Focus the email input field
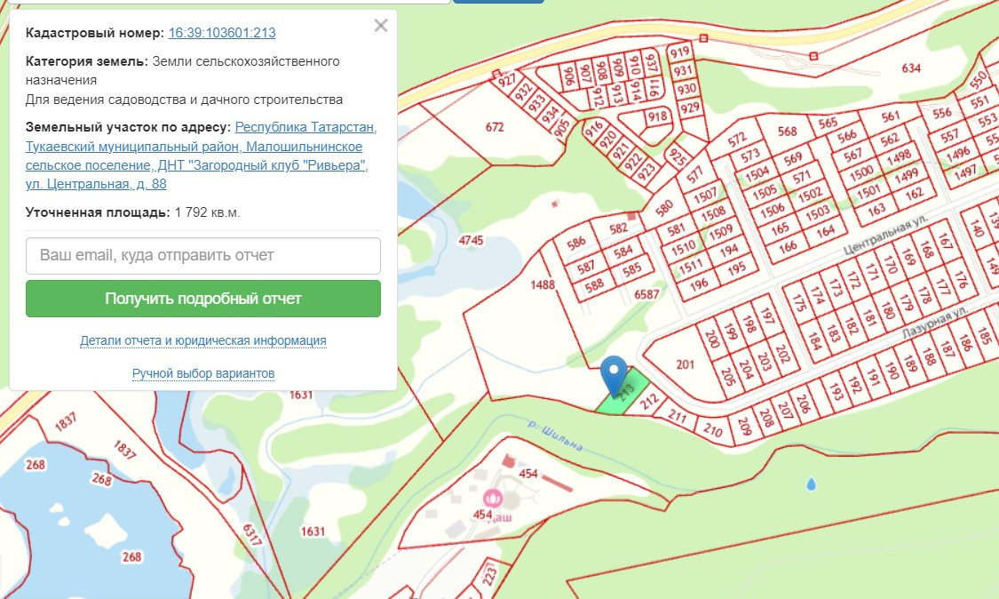The image size is (999, 599). [203, 256]
